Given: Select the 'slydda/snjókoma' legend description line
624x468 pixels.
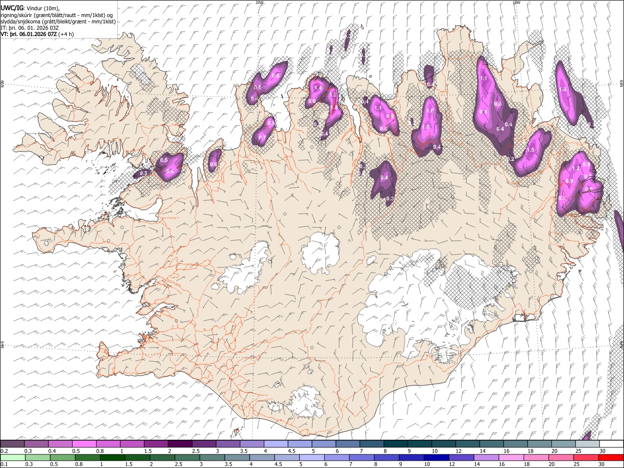Looking at the screenshot, I should click(58, 21).
